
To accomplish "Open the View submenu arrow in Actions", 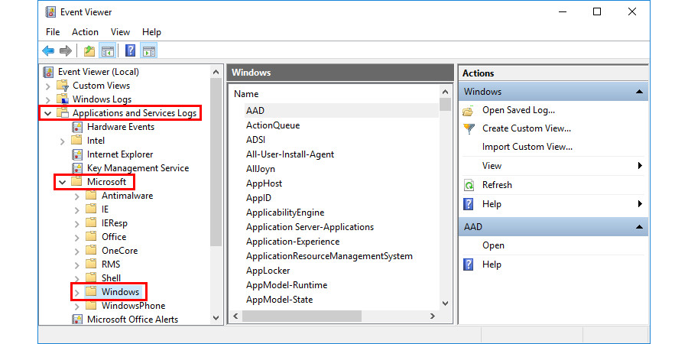I will pyautogui.click(x=640, y=166).
